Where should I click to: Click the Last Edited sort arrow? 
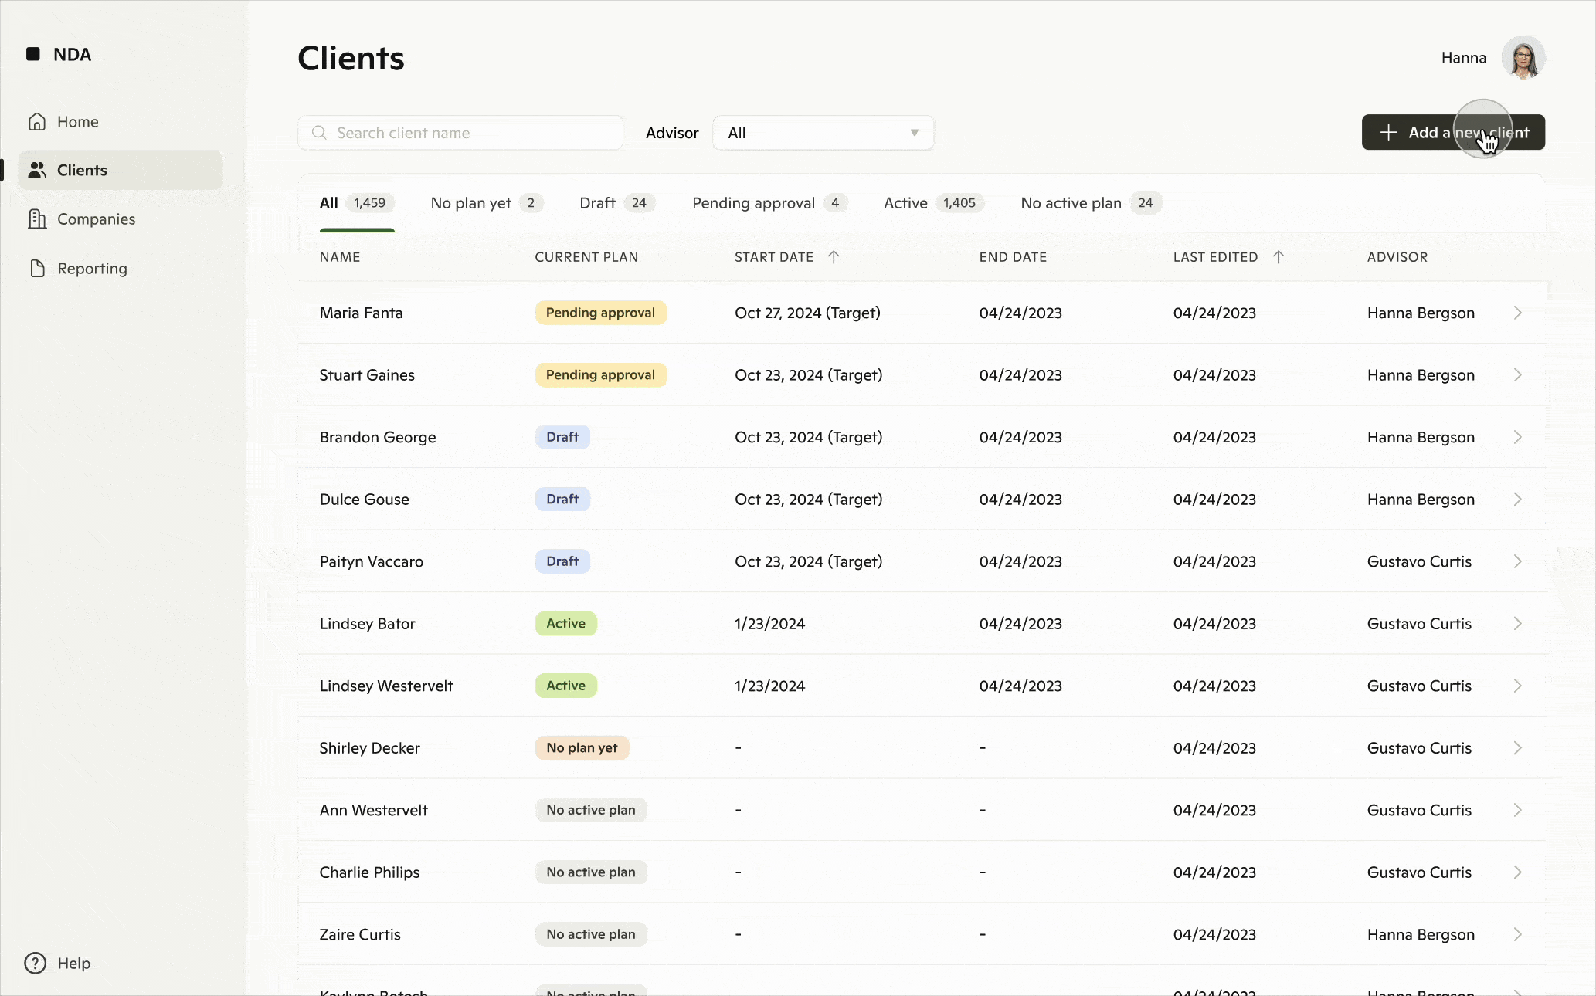point(1278,257)
